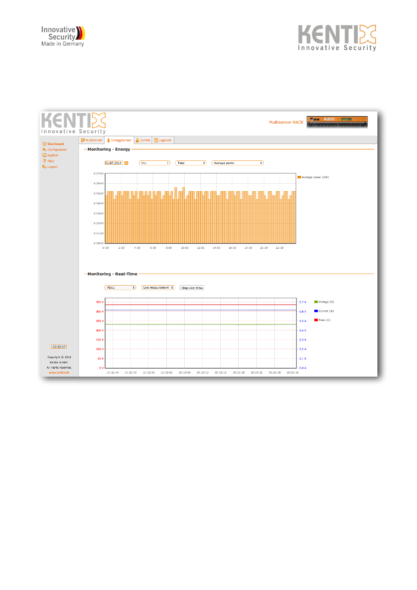
Task: Open Help in the sidebar
Action: [51, 161]
